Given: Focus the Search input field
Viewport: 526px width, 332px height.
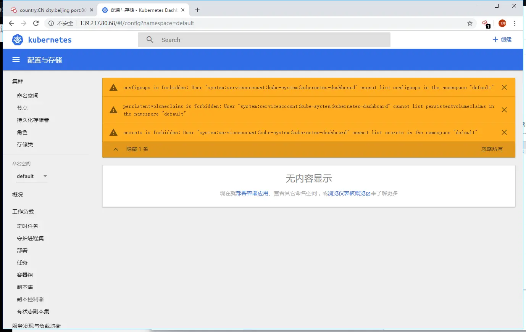Looking at the screenshot, I should coord(264,40).
